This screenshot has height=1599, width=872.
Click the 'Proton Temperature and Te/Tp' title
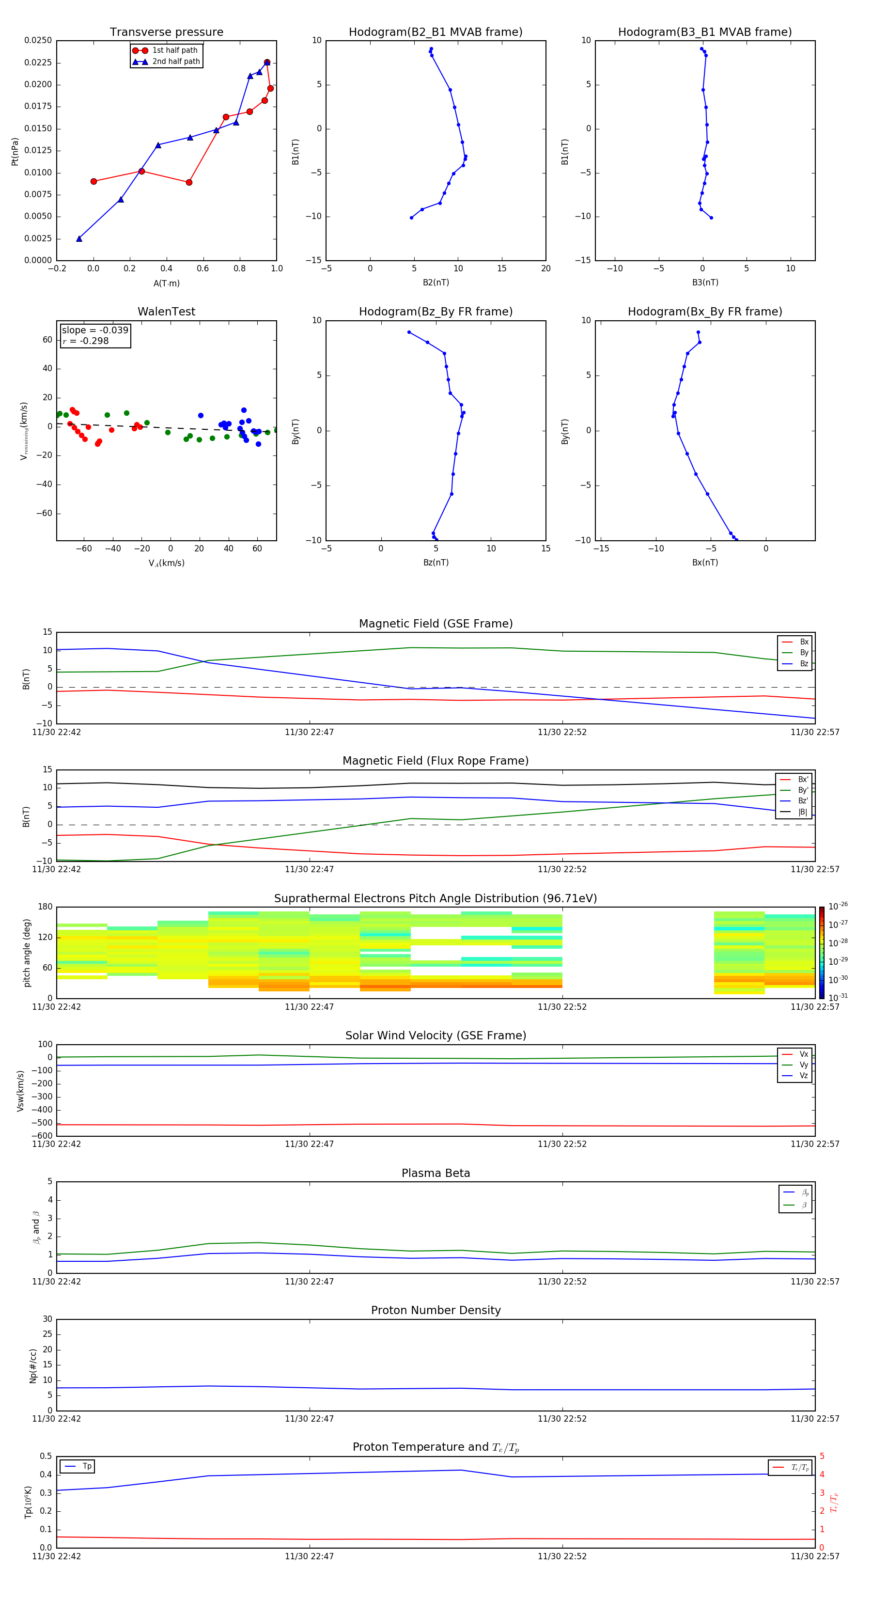[436, 1447]
